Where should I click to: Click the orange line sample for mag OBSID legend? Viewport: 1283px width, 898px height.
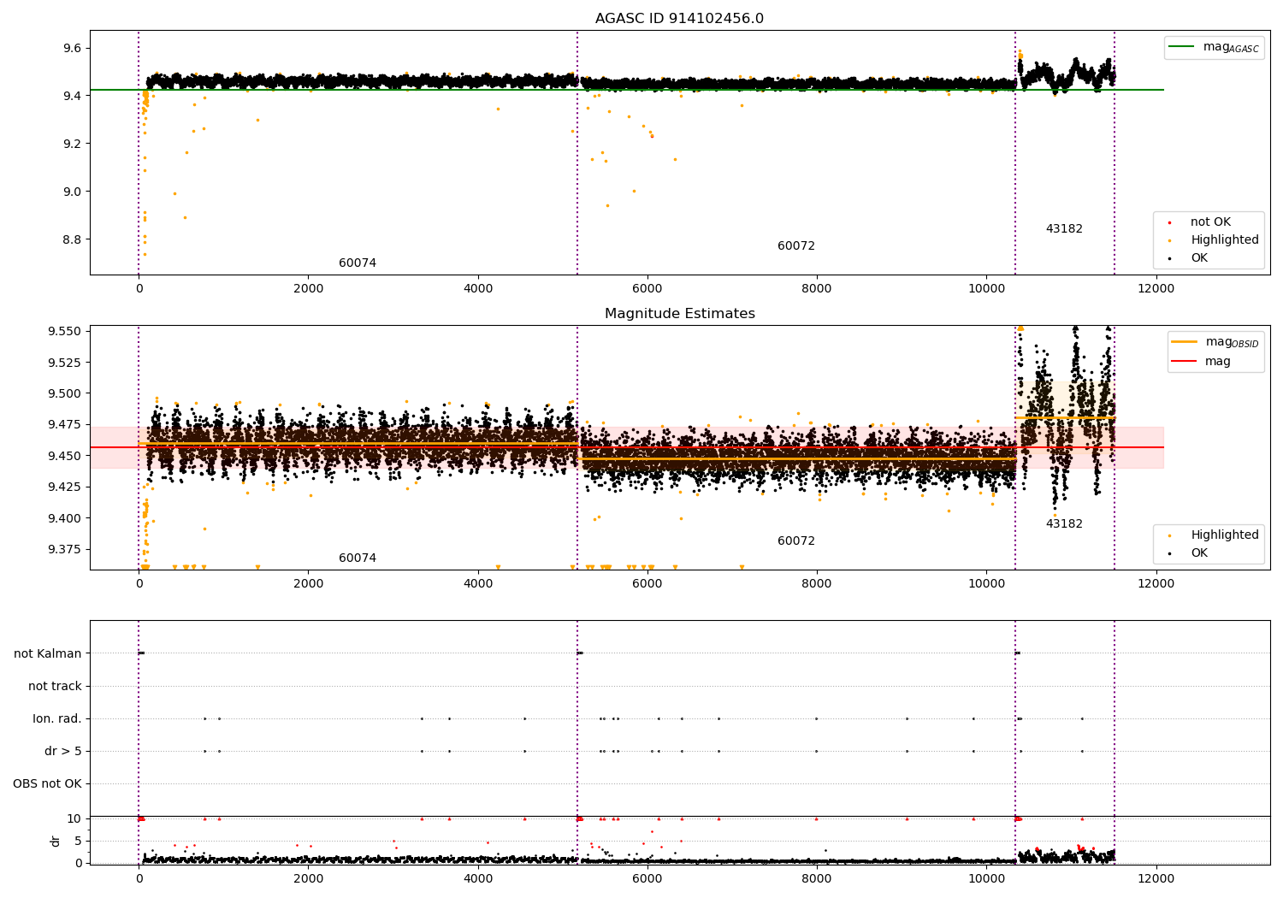click(x=1185, y=342)
